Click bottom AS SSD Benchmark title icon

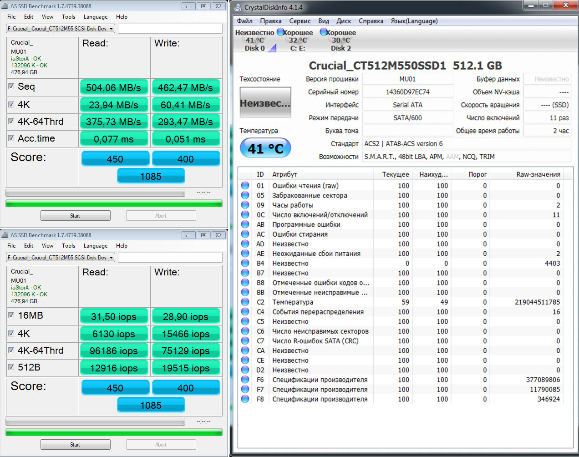click(x=5, y=235)
